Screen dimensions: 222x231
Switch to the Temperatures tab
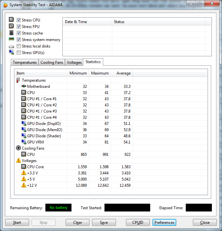[24, 62]
